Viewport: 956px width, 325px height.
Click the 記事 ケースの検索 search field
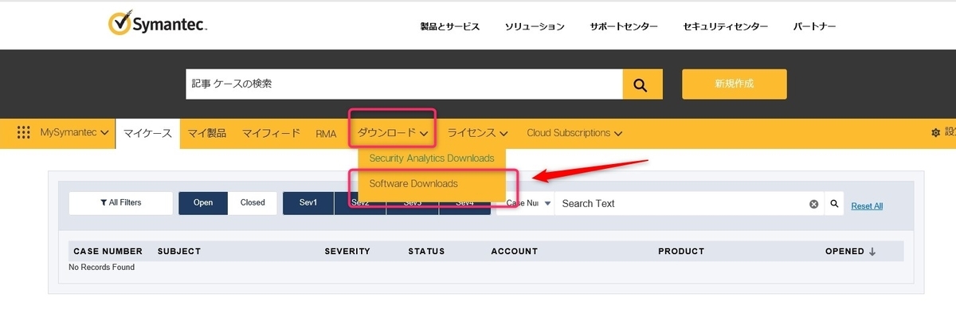[x=404, y=84]
